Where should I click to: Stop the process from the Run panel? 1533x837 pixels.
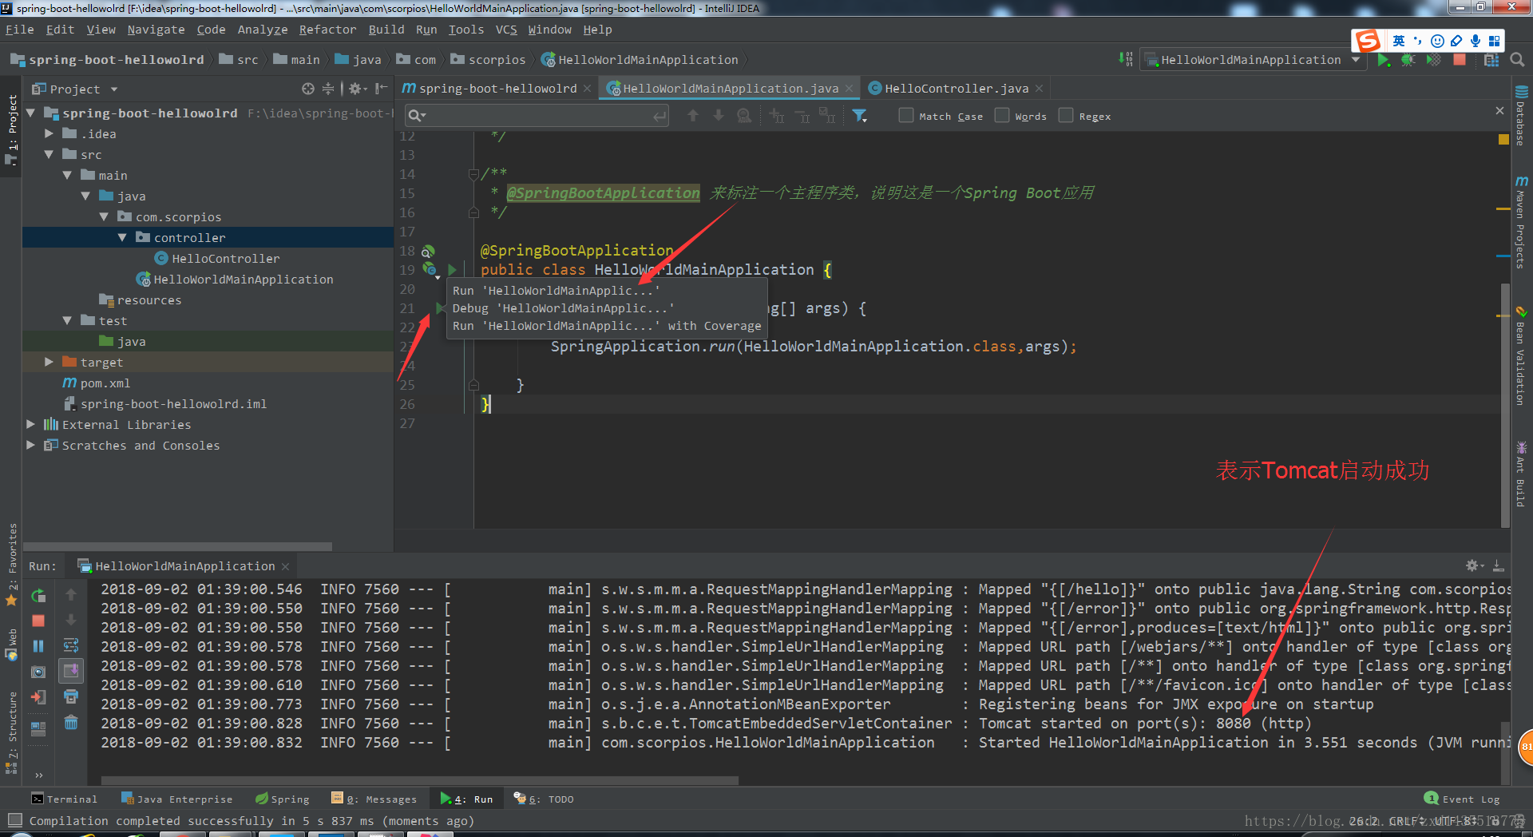pos(38,621)
